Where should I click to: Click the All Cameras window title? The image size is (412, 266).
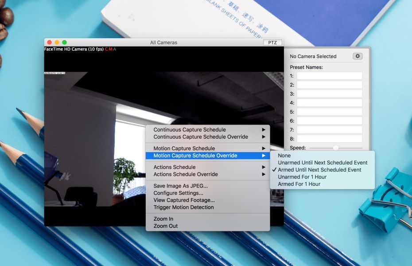(x=164, y=43)
